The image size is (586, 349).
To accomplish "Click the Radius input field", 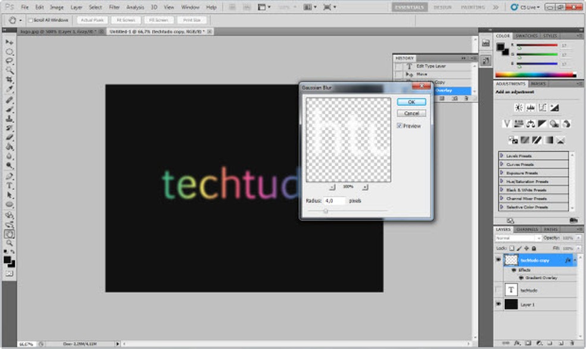I will (335, 201).
